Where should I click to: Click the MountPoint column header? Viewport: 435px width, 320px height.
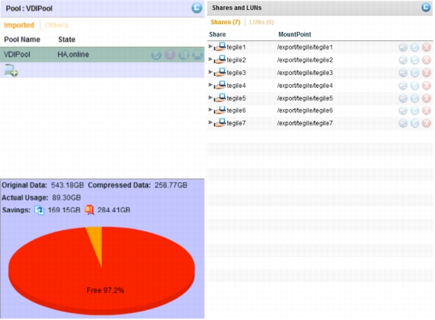pos(295,35)
